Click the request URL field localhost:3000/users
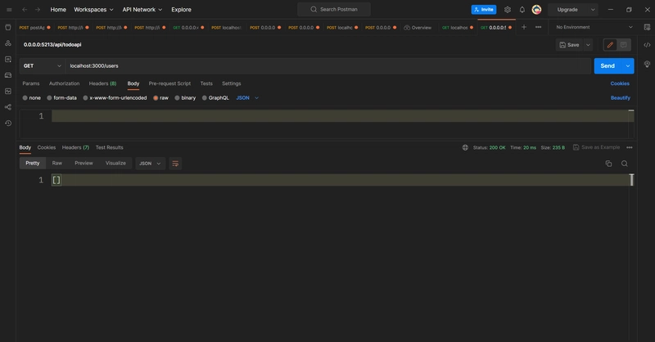The height and width of the screenshot is (342, 655). 328,66
